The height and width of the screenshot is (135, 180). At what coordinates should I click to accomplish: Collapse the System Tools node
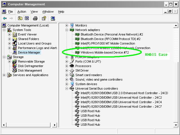click(4, 30)
